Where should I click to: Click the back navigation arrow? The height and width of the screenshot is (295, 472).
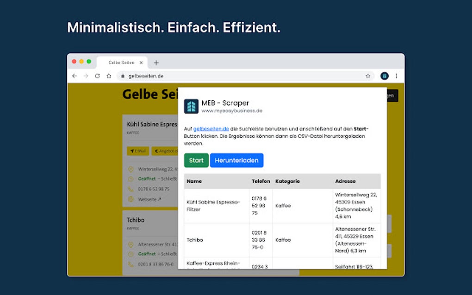[74, 76]
